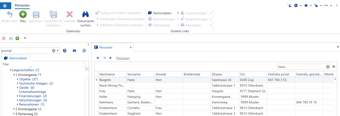Image resolution: width=340 pixels, height=116 pixels.
Task: Open Unterhaltseinträge tree item
Action: point(32,92)
